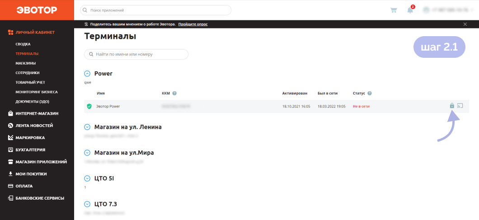Click the Мои покупки download icon
This screenshot has height=220, width=479.
(10, 174)
